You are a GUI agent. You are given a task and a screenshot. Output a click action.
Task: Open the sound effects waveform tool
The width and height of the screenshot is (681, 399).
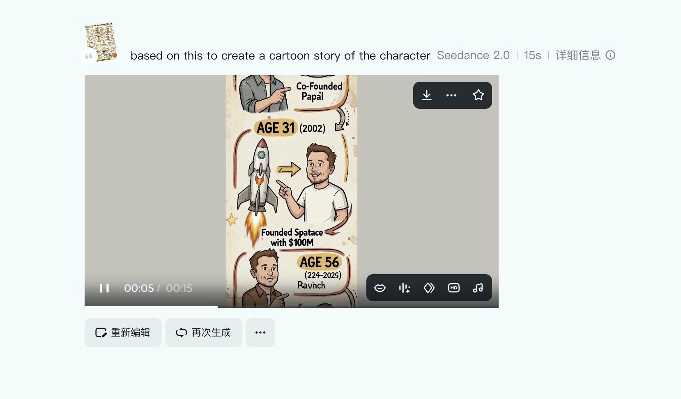click(x=405, y=288)
